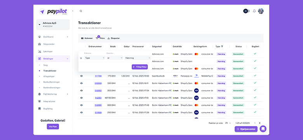
Task: Click the Vis Plan button
Action: click(x=53, y=126)
